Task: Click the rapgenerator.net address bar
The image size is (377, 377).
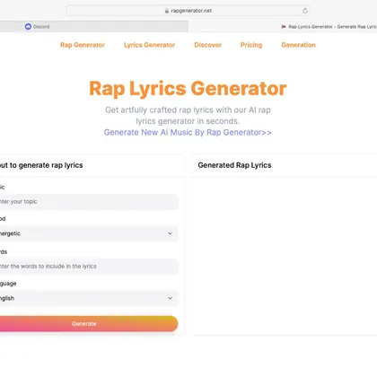Action: tap(188, 11)
